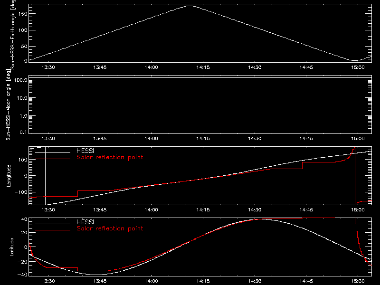Image resolution: width=380 pixels, height=285 pixels.
Task: Click white HESSI legend line in Latitude plot
Action: 53,224
